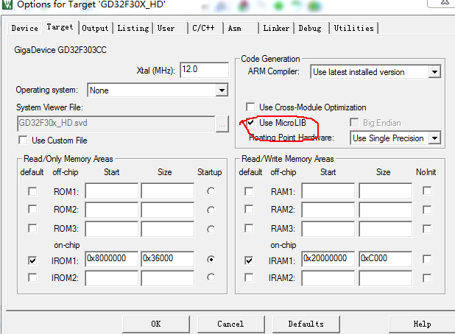Click the RAM1 Size field
Screen dimensions: 455x334
pyautogui.click(x=385, y=191)
